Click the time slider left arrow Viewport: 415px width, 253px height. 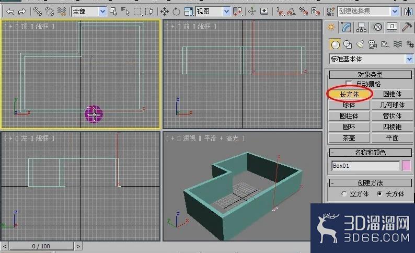tap(5, 246)
